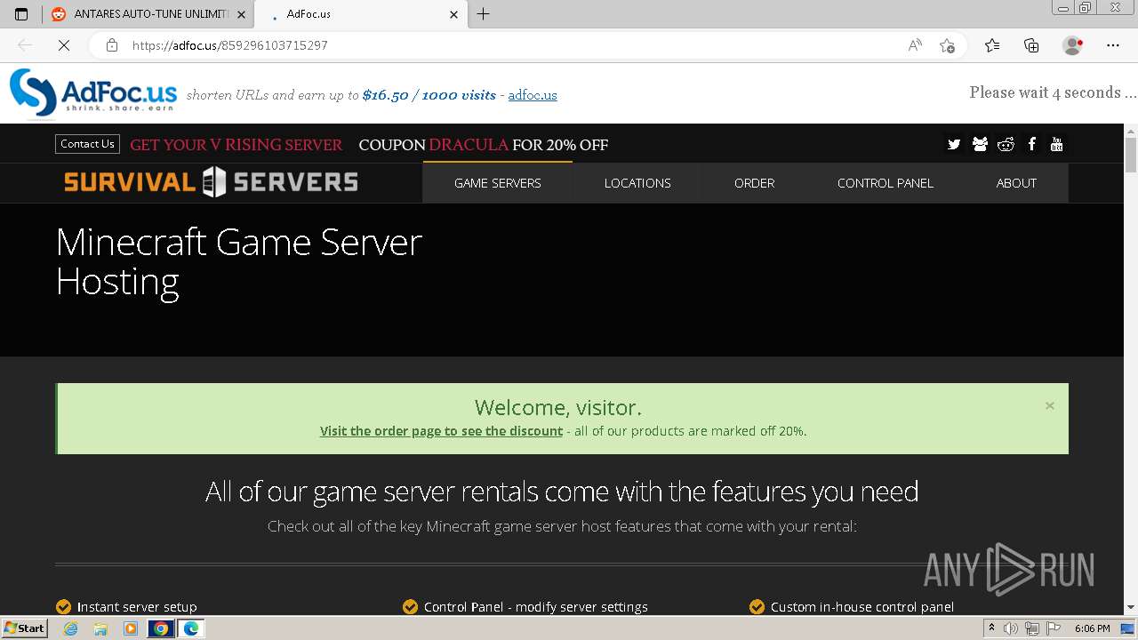The width and height of the screenshot is (1138, 640).
Task: Open the Twitter icon
Action: (x=954, y=144)
